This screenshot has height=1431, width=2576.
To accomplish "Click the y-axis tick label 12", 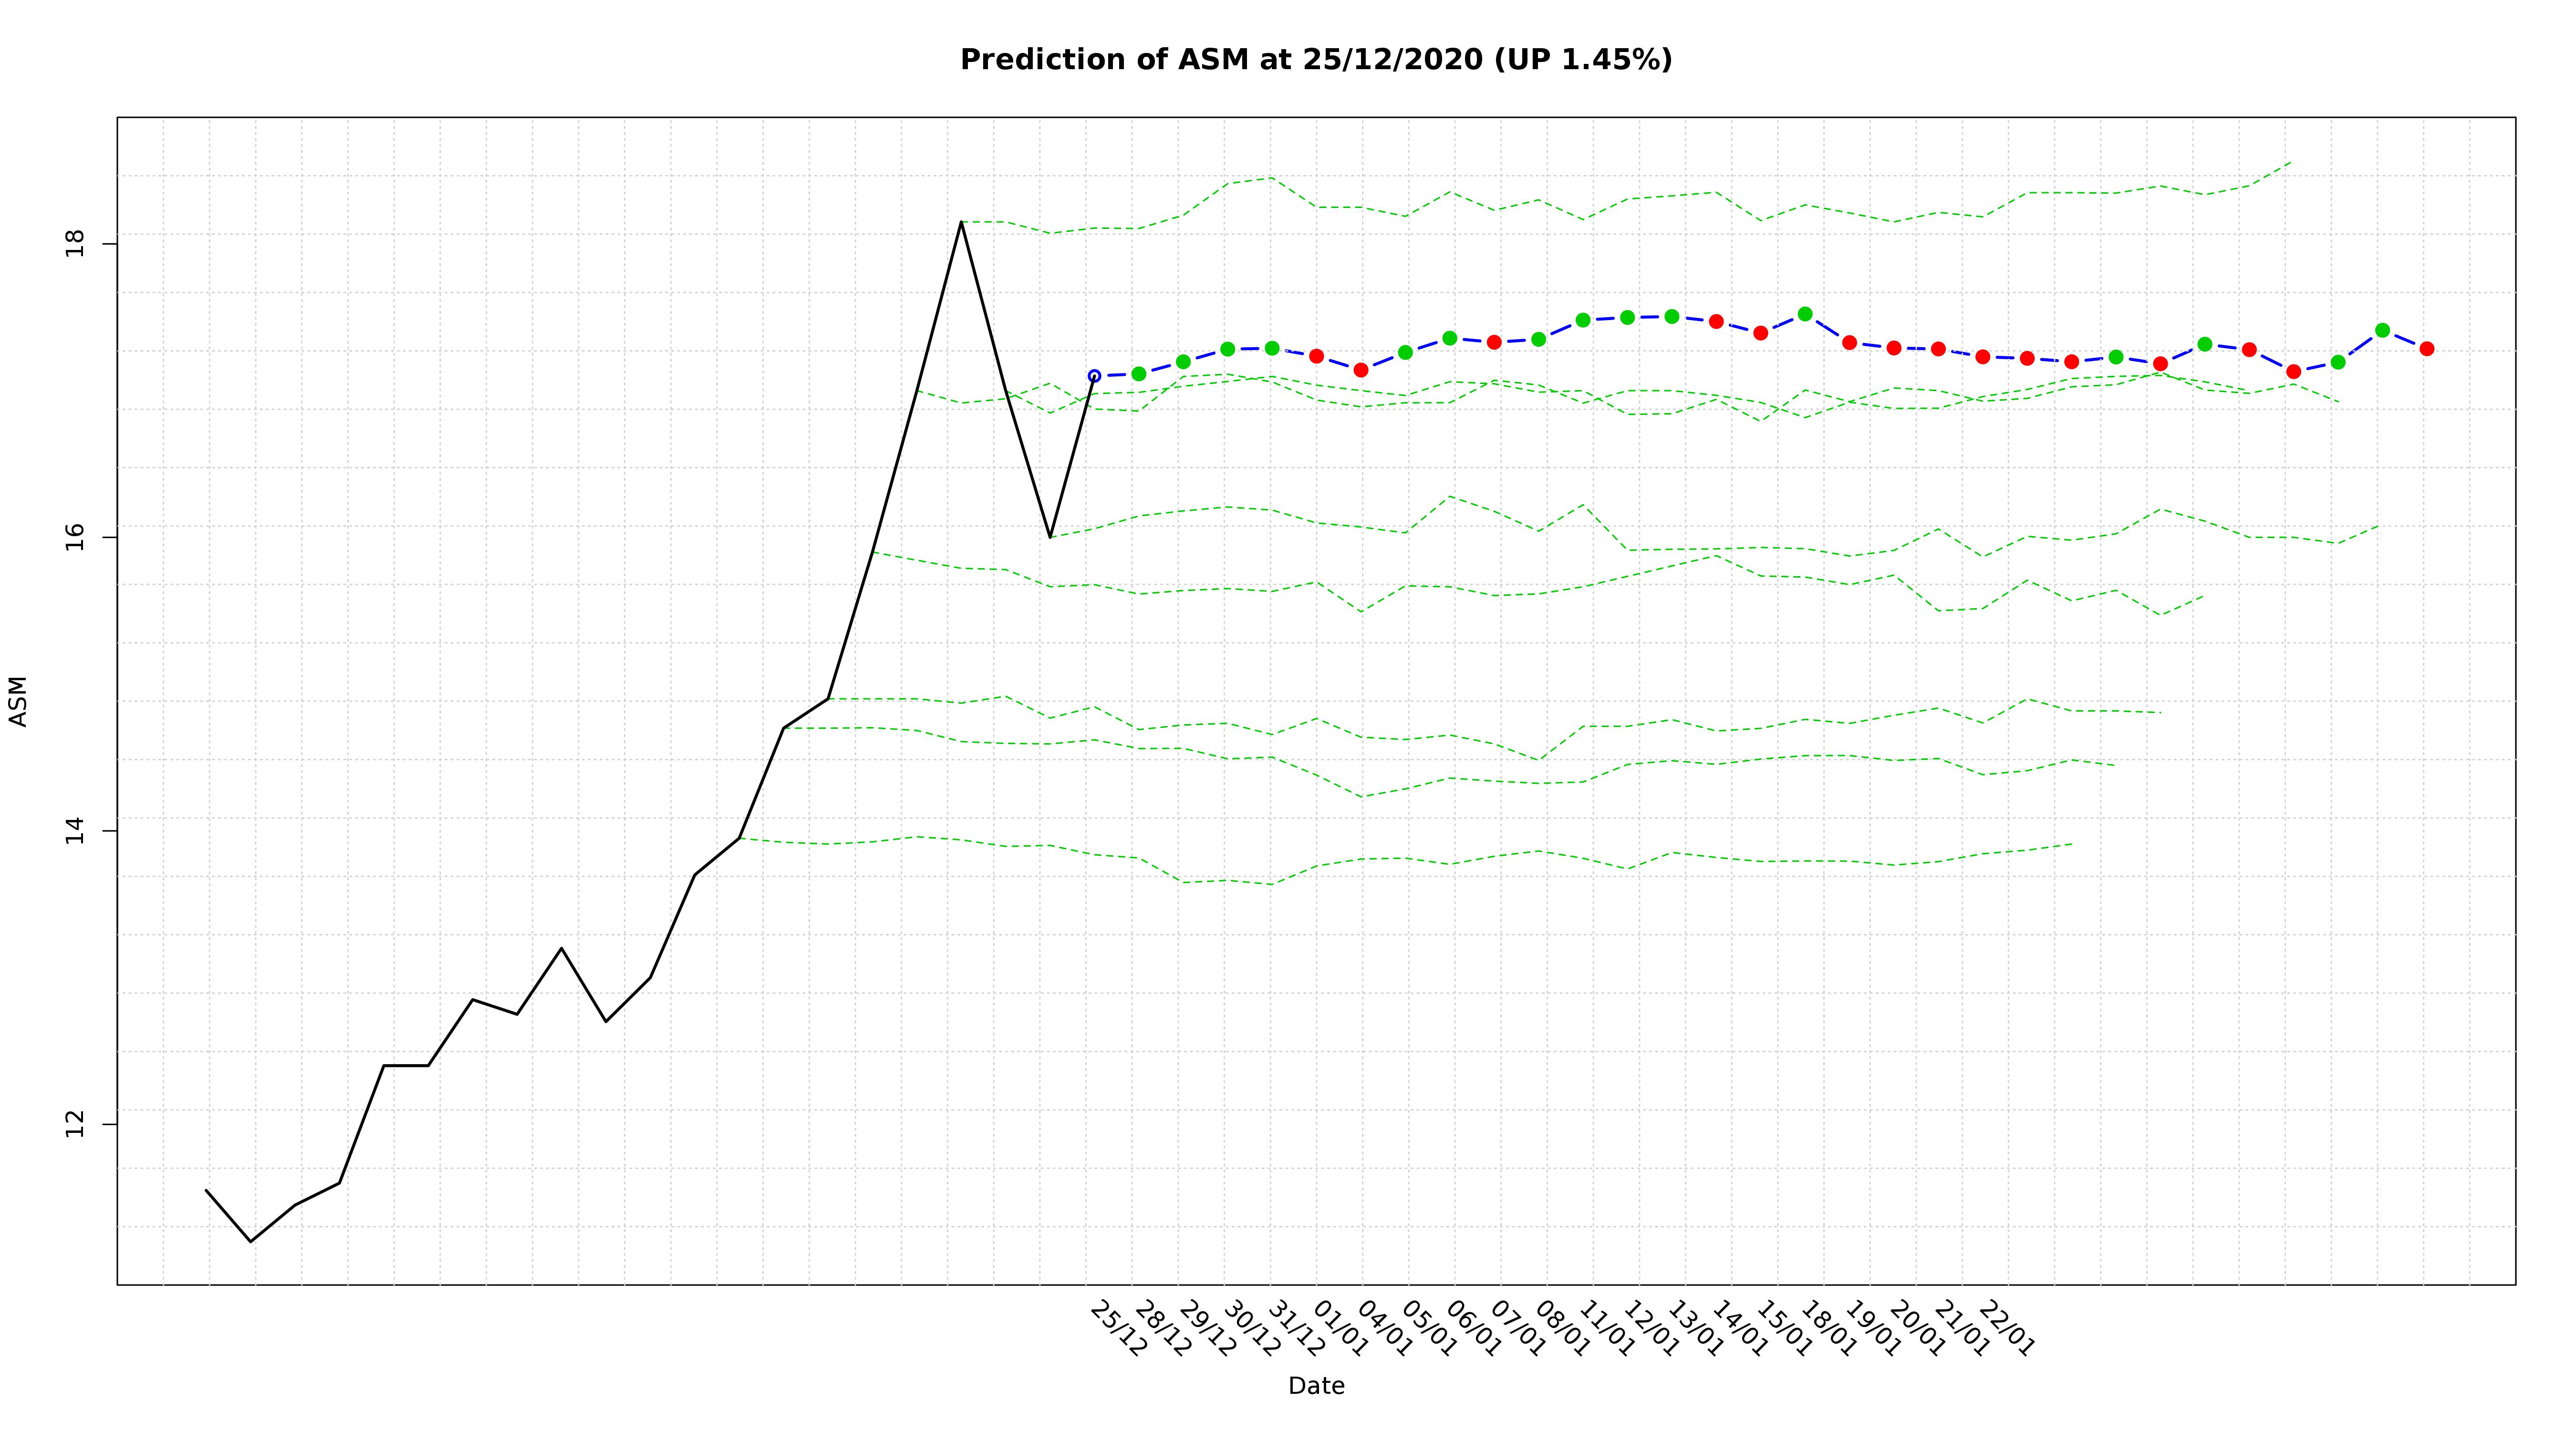I will pos(74,1124).
